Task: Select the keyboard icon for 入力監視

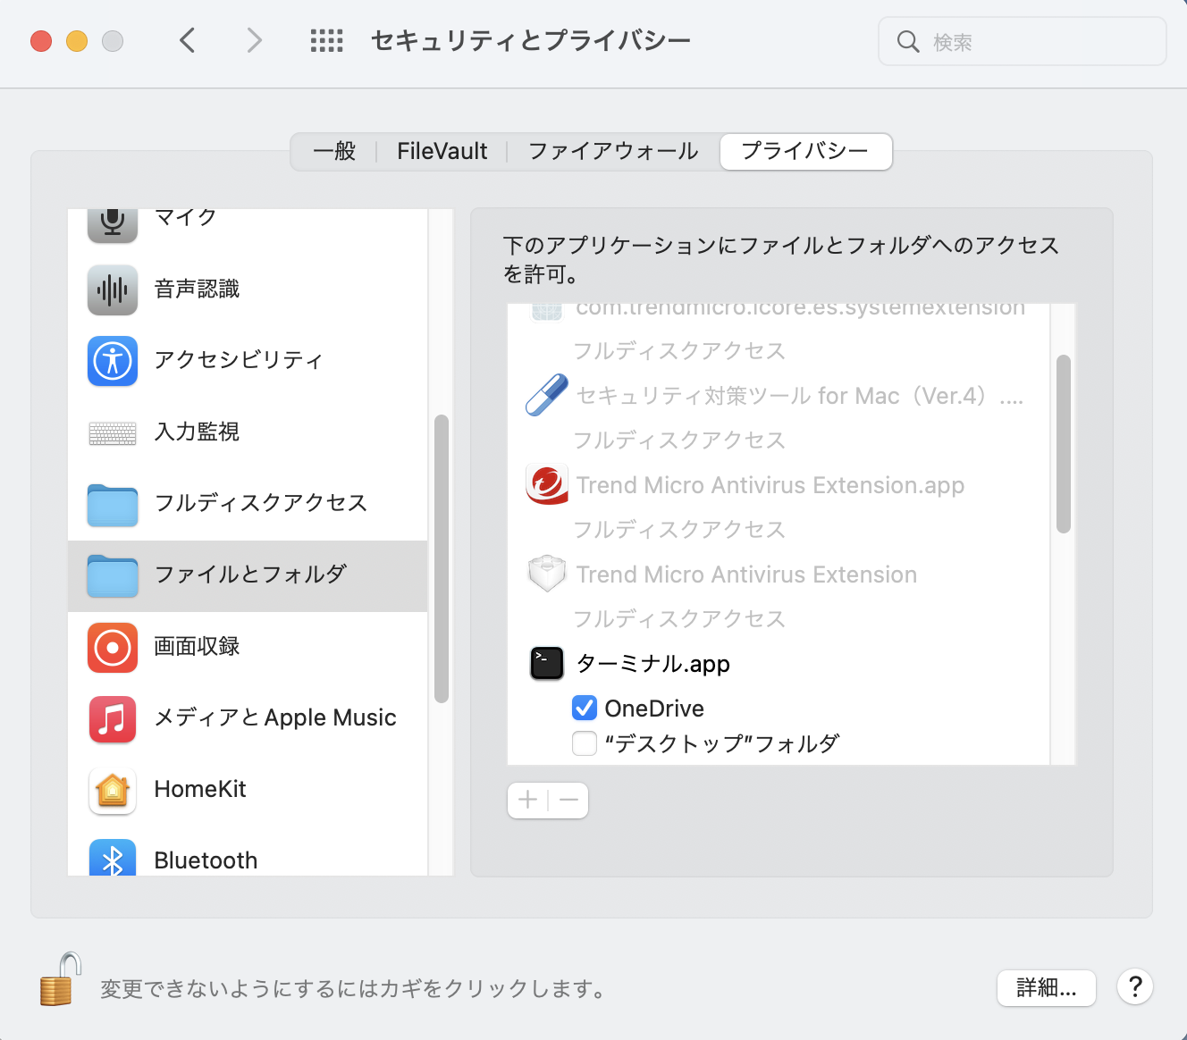Action: [113, 433]
